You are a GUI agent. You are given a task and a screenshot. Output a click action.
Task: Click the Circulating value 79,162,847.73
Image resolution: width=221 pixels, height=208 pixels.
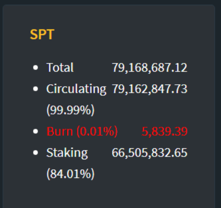(150, 89)
